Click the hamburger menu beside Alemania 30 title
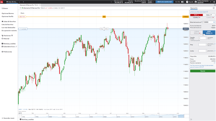This screenshot has width=216, height=121. pos(20,8)
